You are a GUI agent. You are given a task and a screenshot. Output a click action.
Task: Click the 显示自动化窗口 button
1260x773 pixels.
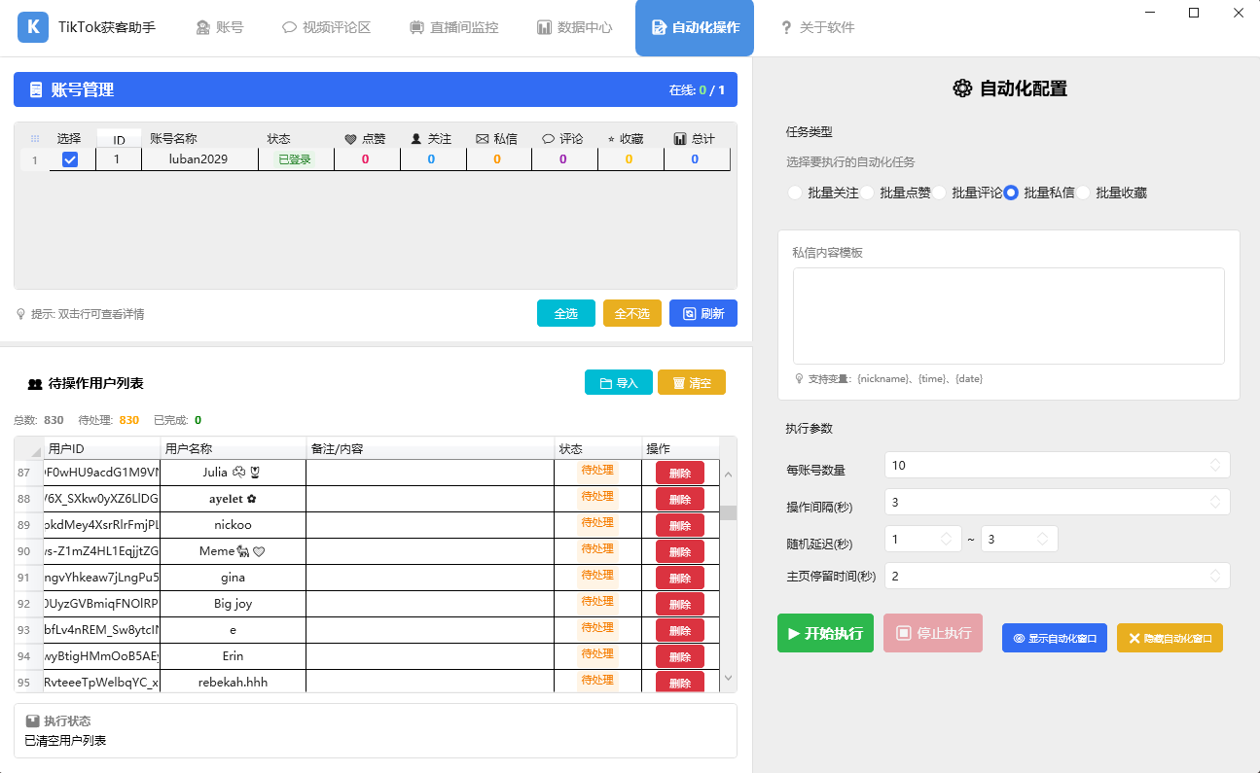tap(1055, 638)
